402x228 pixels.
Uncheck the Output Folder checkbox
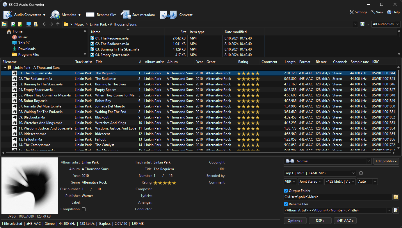click(285, 191)
